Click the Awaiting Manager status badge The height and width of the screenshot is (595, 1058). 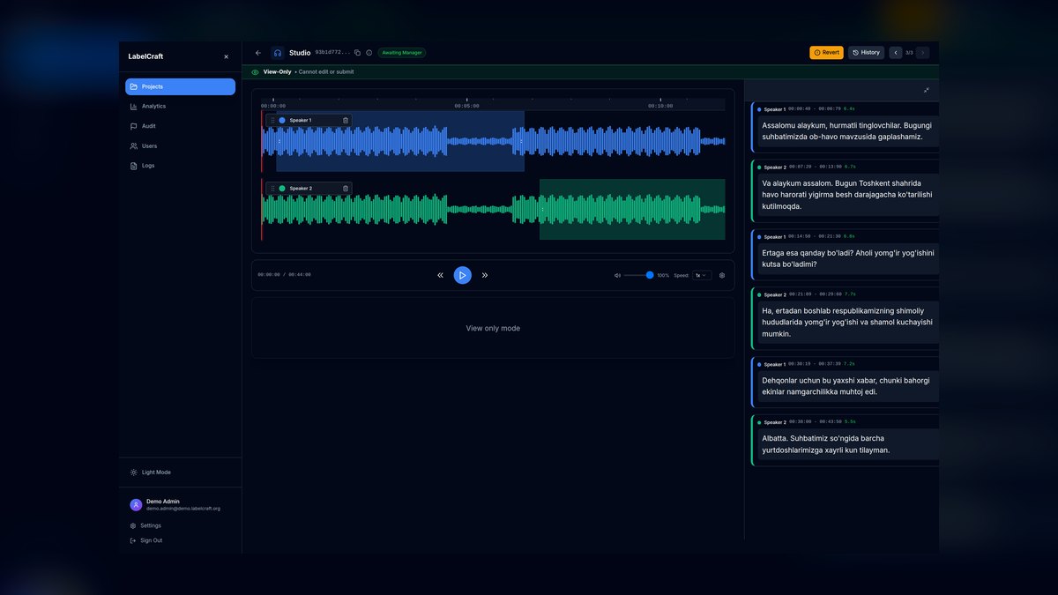(x=402, y=53)
